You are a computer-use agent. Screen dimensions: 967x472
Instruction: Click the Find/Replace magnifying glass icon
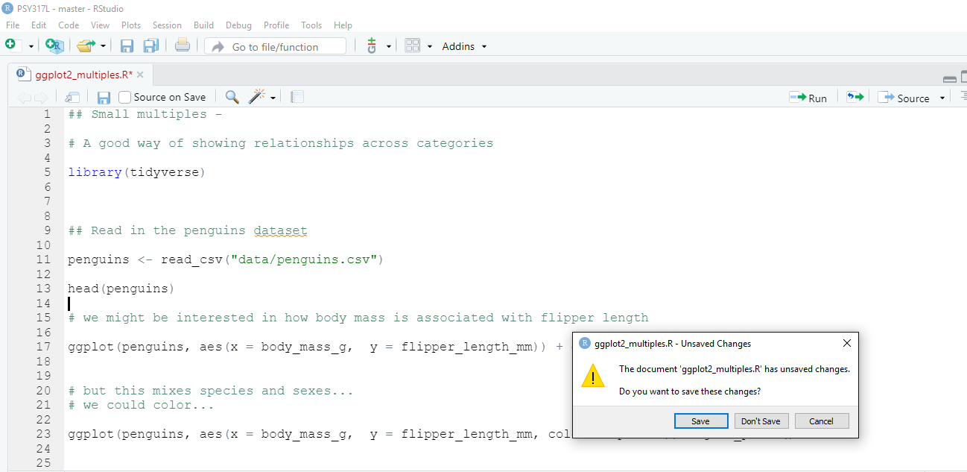click(x=232, y=97)
